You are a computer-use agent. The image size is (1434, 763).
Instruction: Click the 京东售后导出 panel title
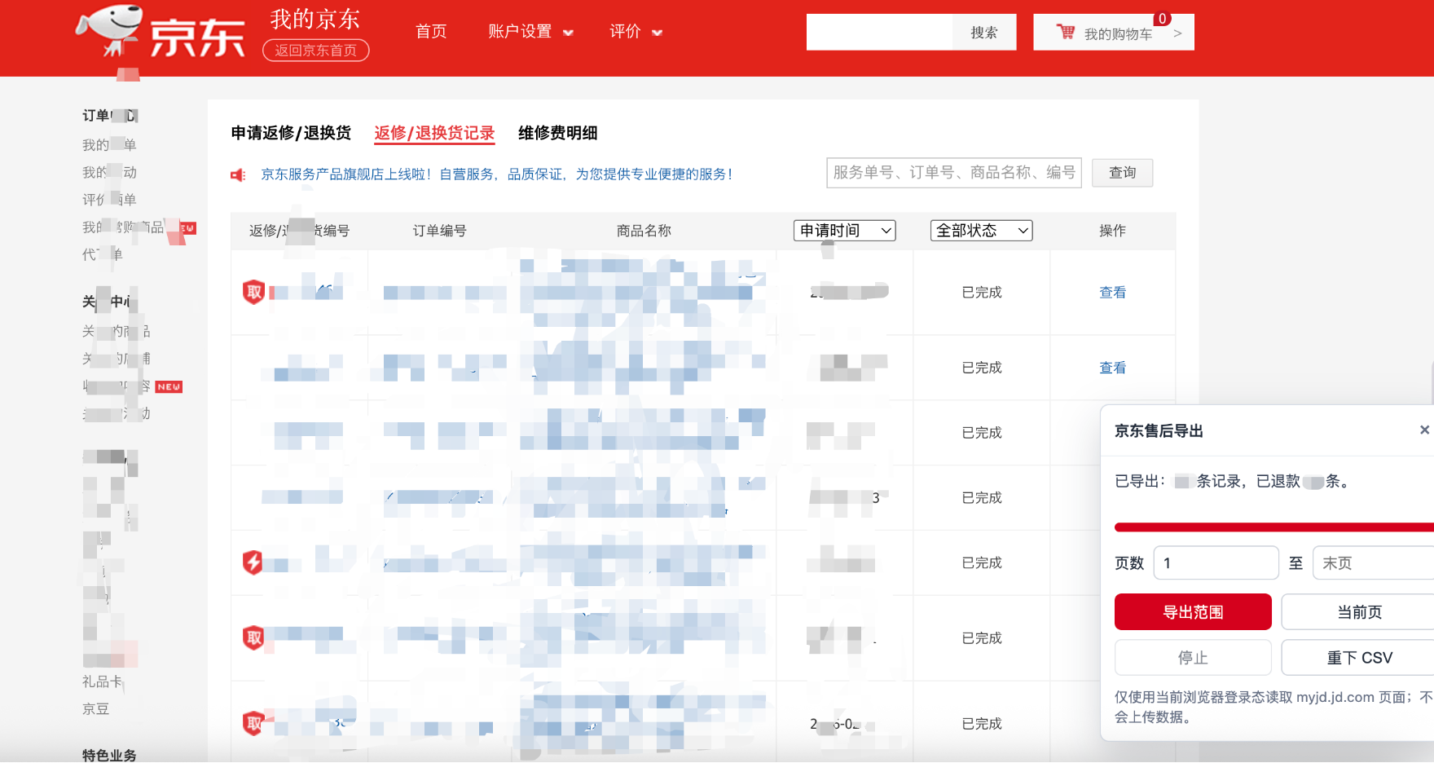[x=1159, y=431]
